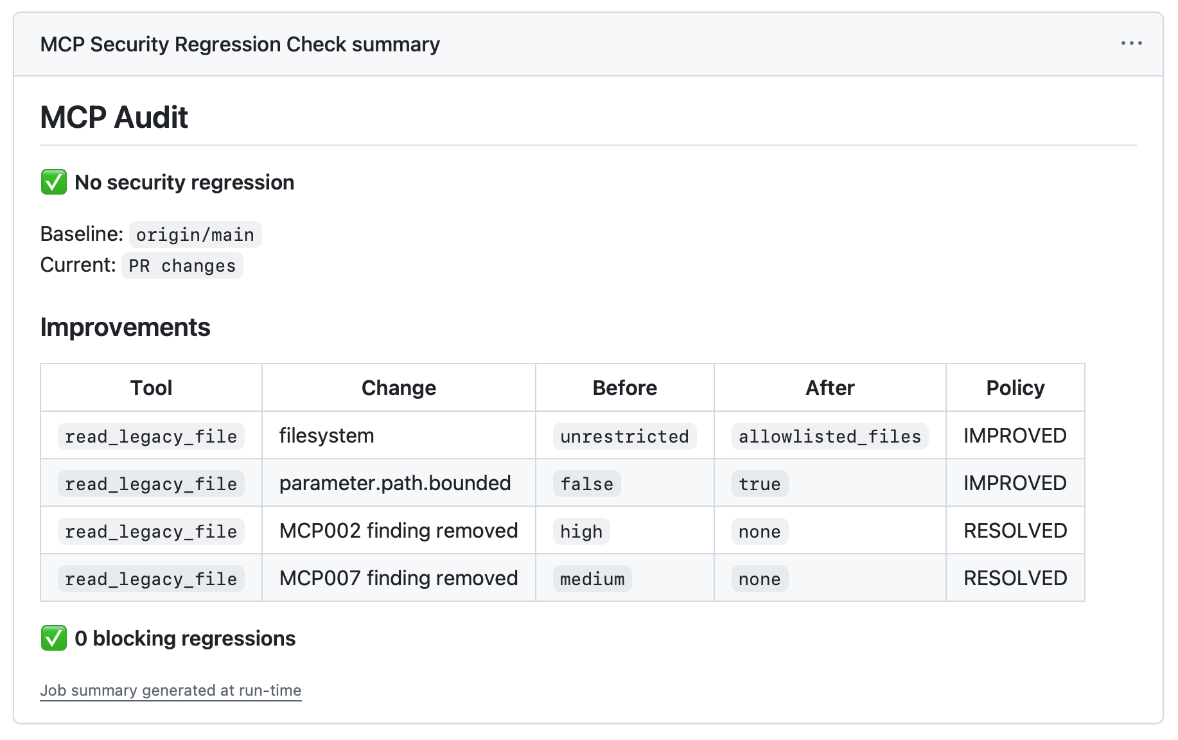The image size is (1178, 740).
Task: Click the Tool column header
Action: (x=152, y=388)
